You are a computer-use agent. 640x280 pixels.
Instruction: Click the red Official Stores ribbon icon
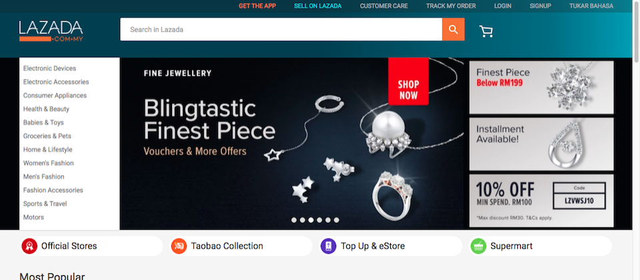tap(29, 246)
